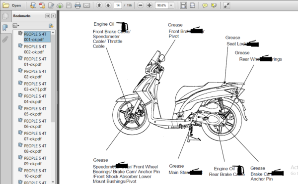Click the bookmarks panel vertical scrollbar
This screenshot has height=184, width=298.
[53, 107]
